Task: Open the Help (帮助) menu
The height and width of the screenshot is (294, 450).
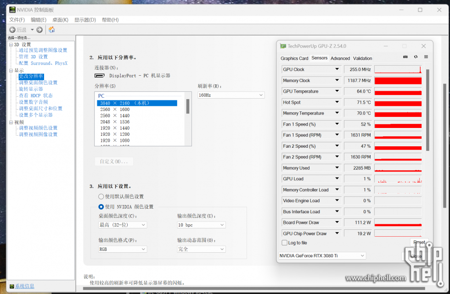Action: tap(110, 20)
